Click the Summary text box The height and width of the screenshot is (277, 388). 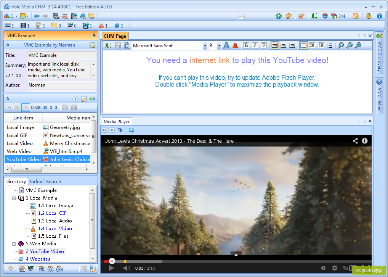[x=59, y=70]
